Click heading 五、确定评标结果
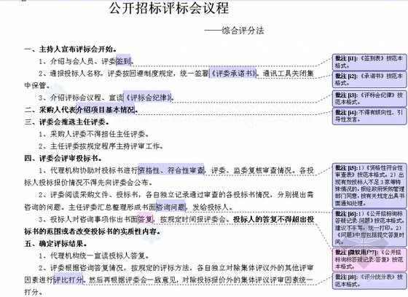Screen dimensions: 408x297 [55, 244]
